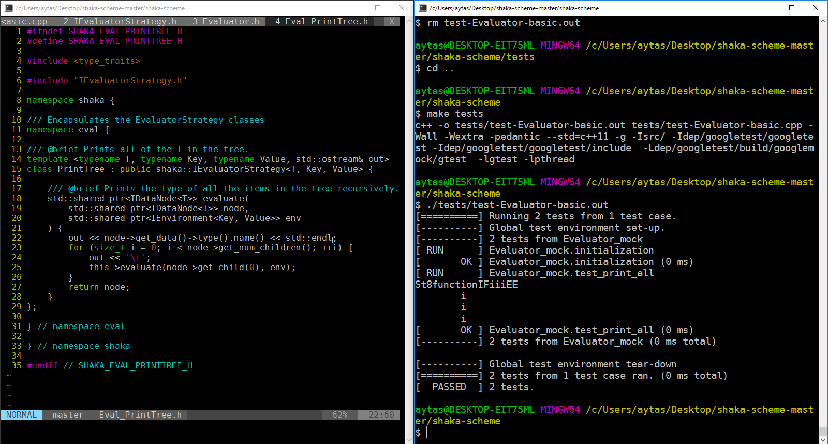828x444 pixels.
Task: Click the 'class PrintTree' declaration line
Action: [200, 169]
